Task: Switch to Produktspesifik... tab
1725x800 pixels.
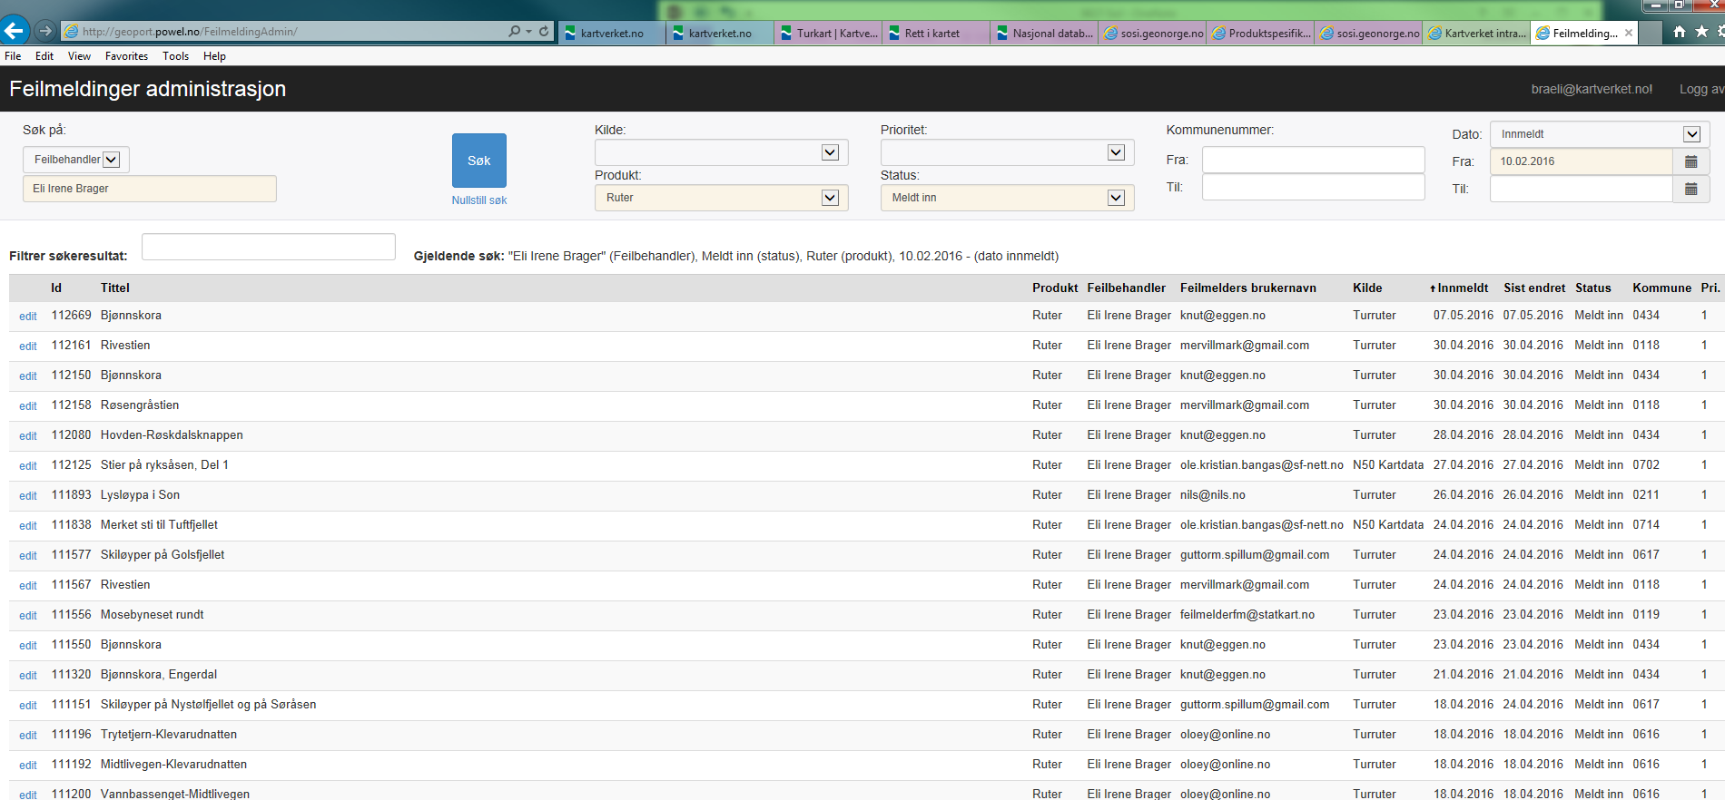Action: click(x=1260, y=33)
